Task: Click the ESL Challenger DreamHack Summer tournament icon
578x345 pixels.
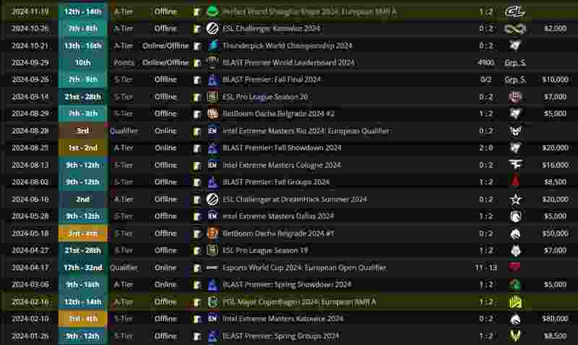Action: [212, 199]
